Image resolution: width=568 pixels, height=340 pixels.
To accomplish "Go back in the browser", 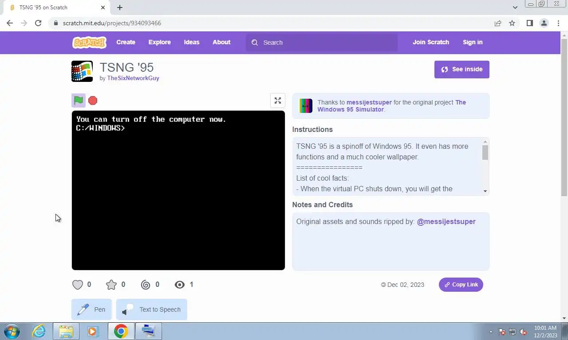I will (10, 23).
